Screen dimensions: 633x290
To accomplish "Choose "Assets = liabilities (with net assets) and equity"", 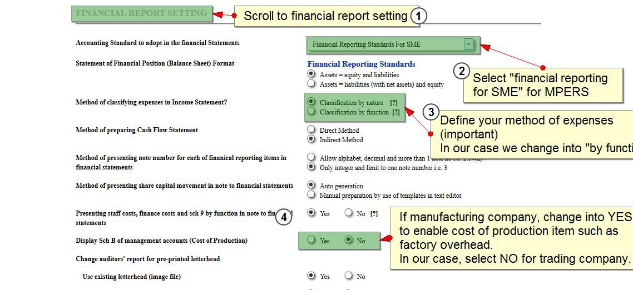I will coord(311,83).
